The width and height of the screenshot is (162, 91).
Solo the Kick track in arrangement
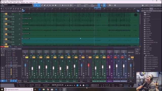point(6,14)
